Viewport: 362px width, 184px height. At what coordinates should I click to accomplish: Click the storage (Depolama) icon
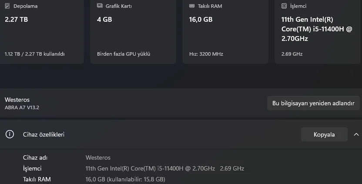7,7
